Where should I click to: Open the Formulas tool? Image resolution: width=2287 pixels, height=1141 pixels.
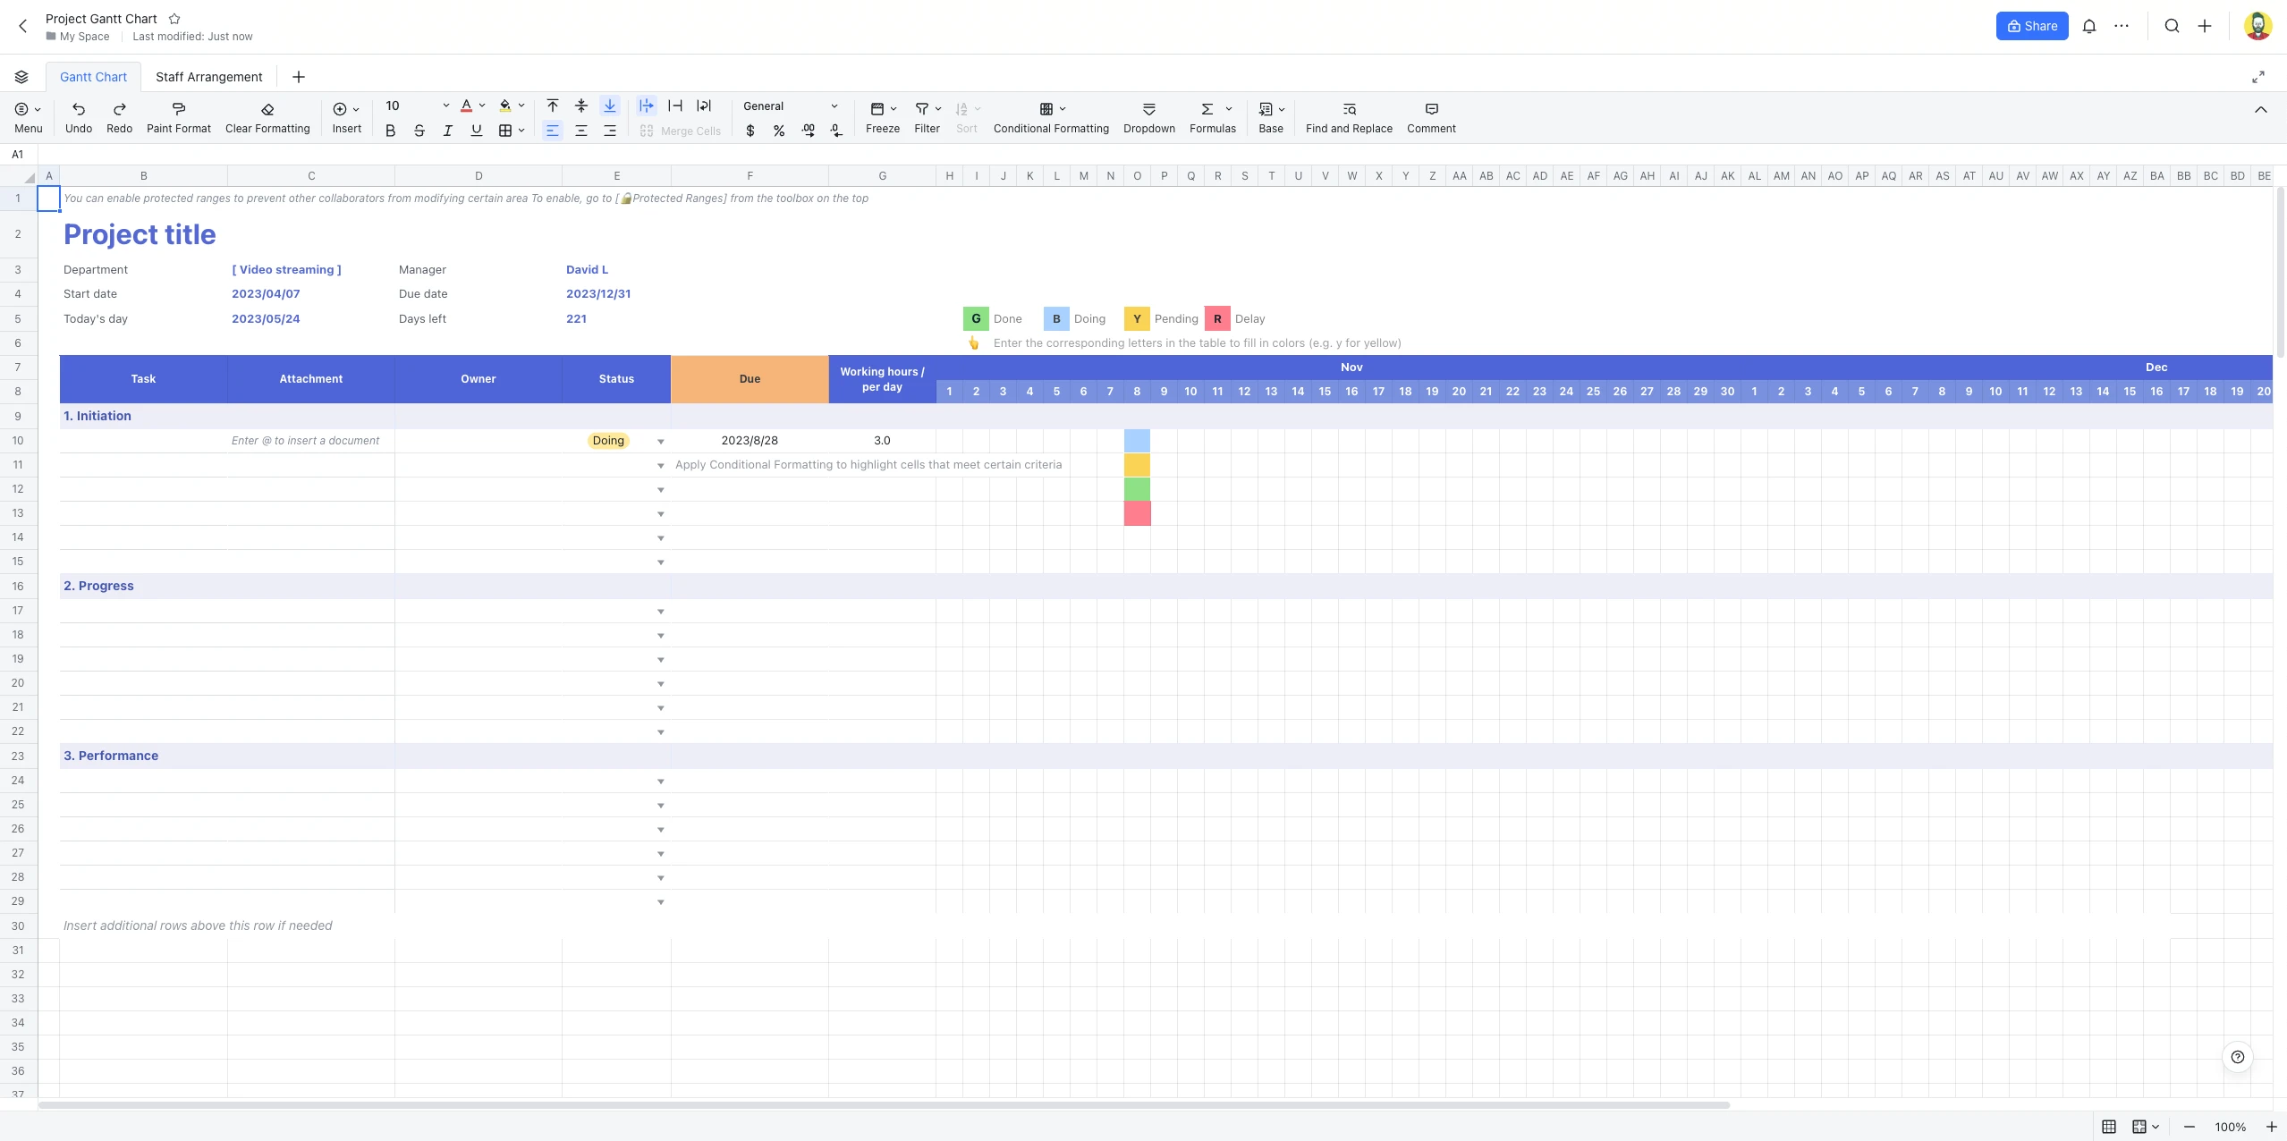[1211, 117]
